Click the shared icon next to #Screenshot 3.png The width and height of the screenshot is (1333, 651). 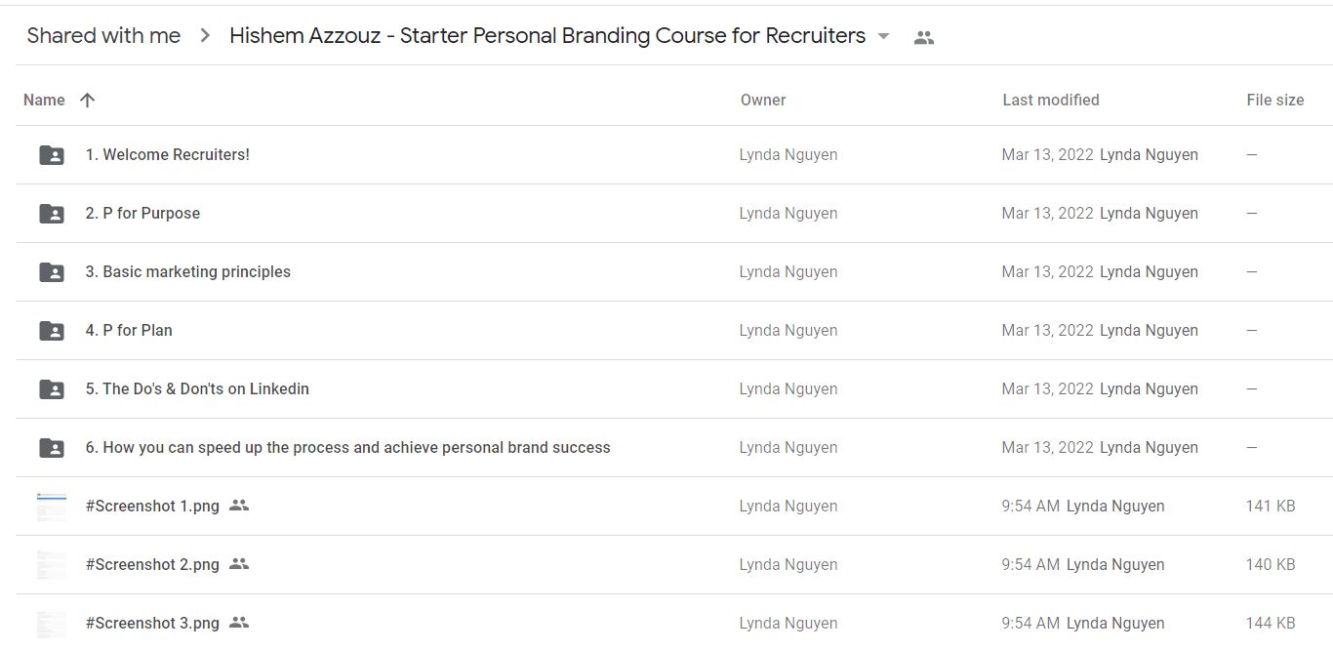click(239, 623)
